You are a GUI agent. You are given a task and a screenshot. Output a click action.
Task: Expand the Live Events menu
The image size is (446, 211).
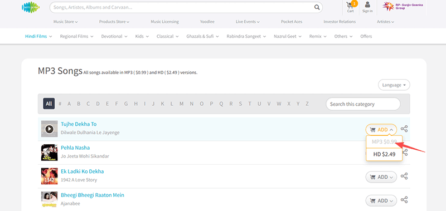(x=248, y=22)
